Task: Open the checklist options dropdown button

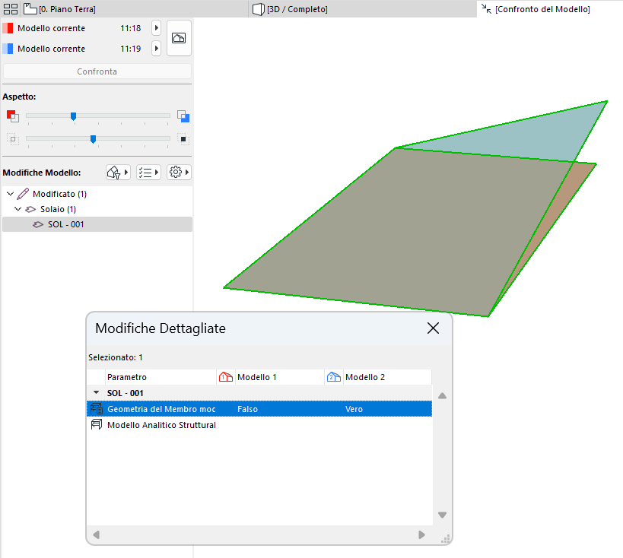Action: click(148, 173)
